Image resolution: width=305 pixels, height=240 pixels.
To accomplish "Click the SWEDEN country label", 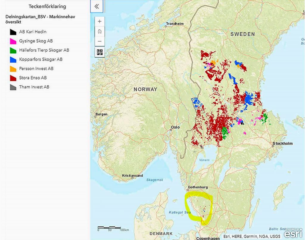I will [x=242, y=34].
